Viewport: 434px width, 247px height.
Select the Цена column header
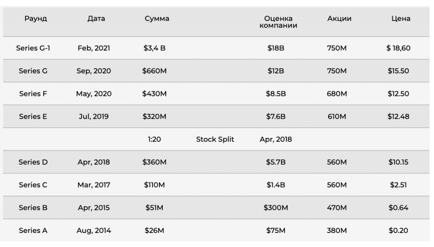tap(401, 19)
